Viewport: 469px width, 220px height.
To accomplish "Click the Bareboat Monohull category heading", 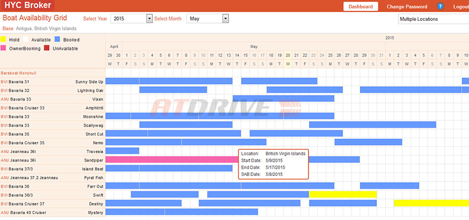I will coord(19,73).
